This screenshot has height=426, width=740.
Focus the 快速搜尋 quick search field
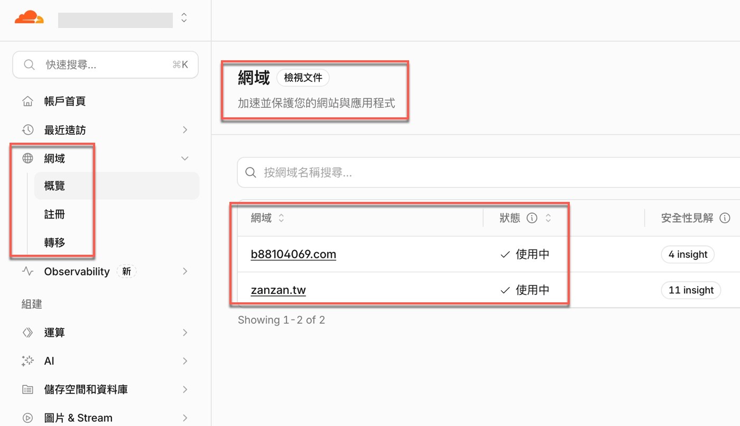tap(106, 64)
